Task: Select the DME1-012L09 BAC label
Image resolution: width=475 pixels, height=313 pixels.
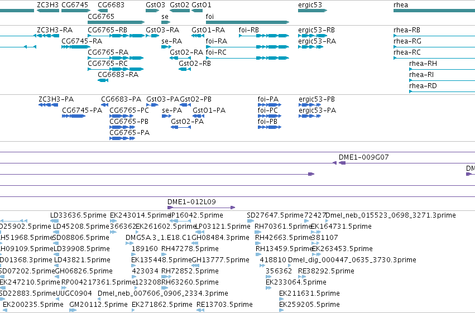Action: point(191,202)
